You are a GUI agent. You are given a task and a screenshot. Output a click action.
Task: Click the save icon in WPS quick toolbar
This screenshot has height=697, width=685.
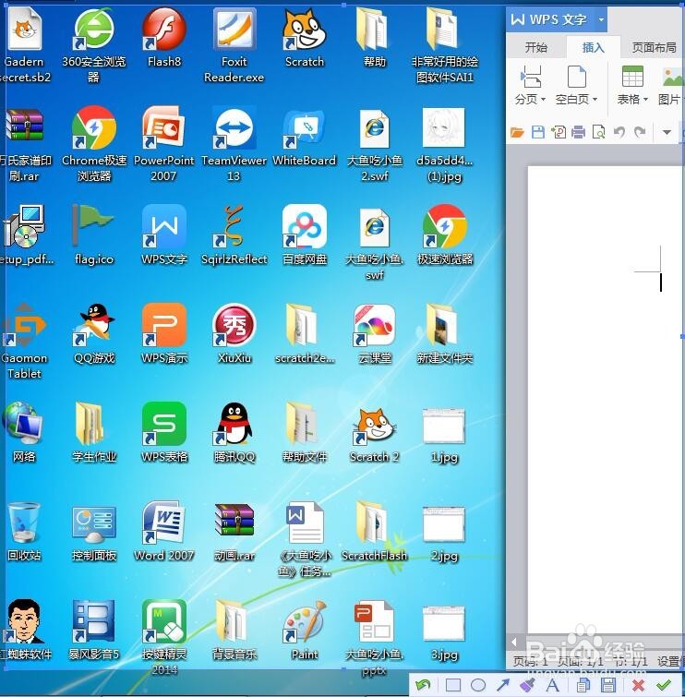click(x=538, y=132)
